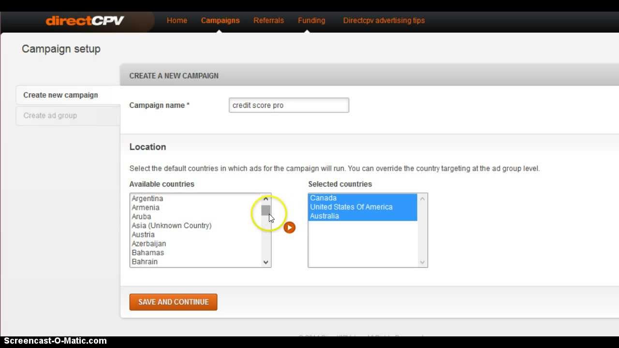Open the Funding page
Screen dimensions: 619x348
pyautogui.click(x=311, y=20)
